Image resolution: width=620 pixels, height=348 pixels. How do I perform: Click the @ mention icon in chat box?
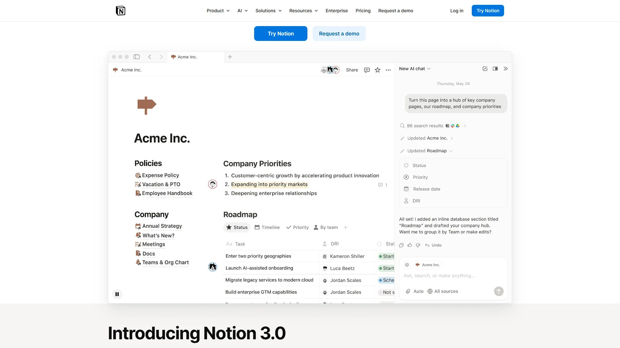tap(407, 265)
